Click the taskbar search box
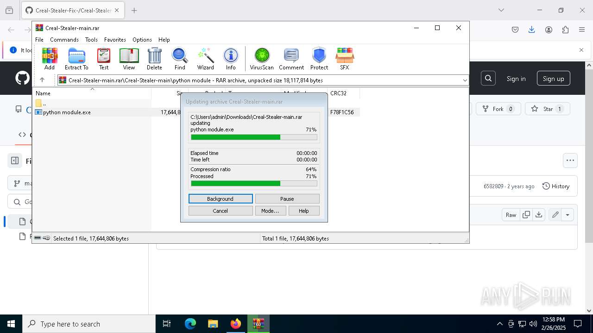593x333 pixels. 89,324
